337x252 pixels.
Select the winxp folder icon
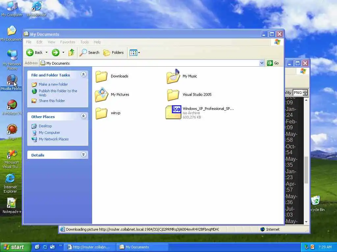tap(101, 113)
